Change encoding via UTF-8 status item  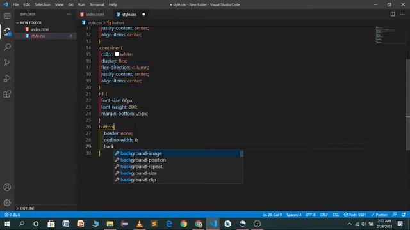[x=311, y=215]
